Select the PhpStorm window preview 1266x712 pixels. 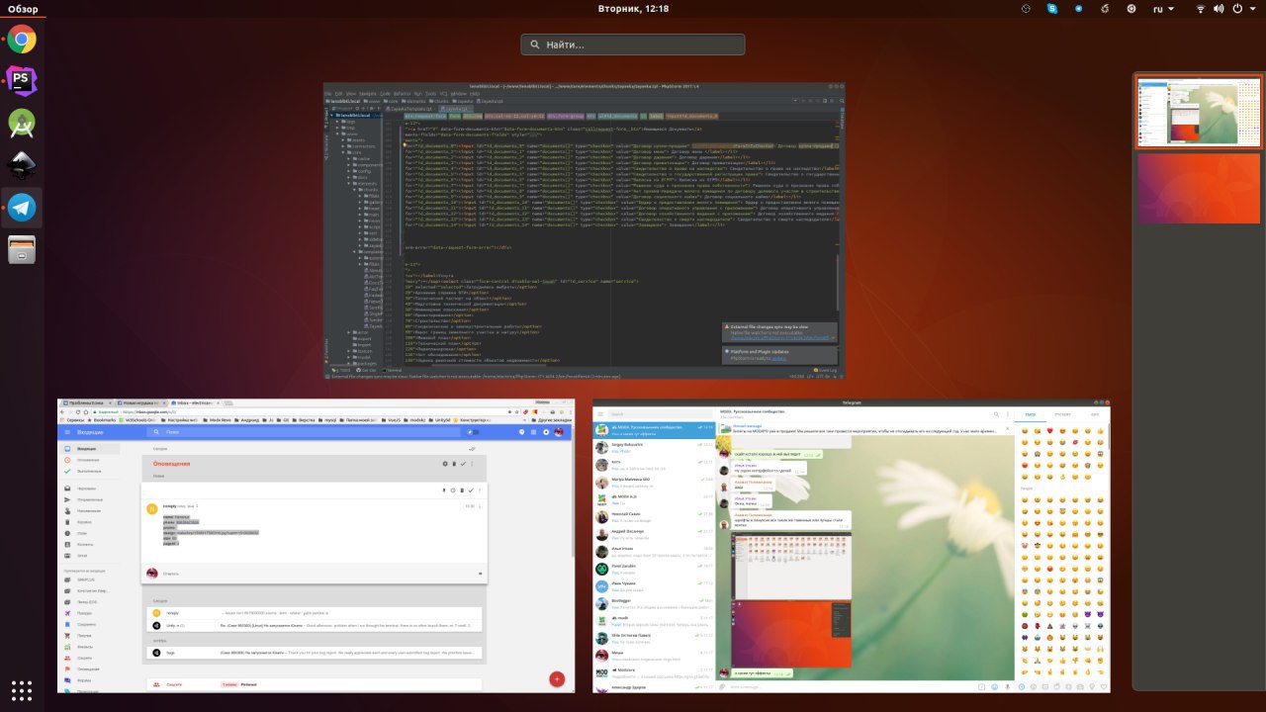click(585, 230)
